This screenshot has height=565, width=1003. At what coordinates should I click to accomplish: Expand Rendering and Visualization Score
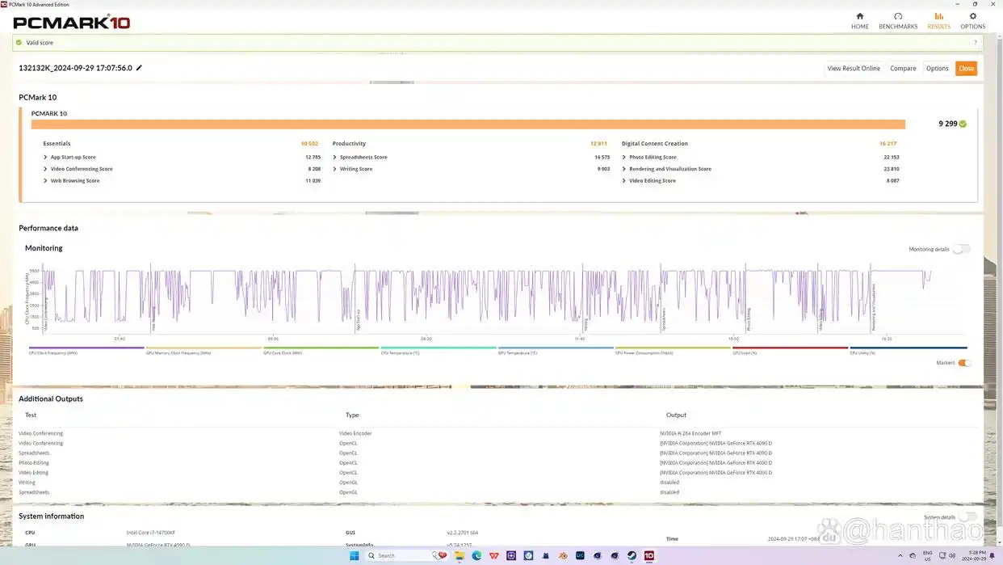[624, 169]
